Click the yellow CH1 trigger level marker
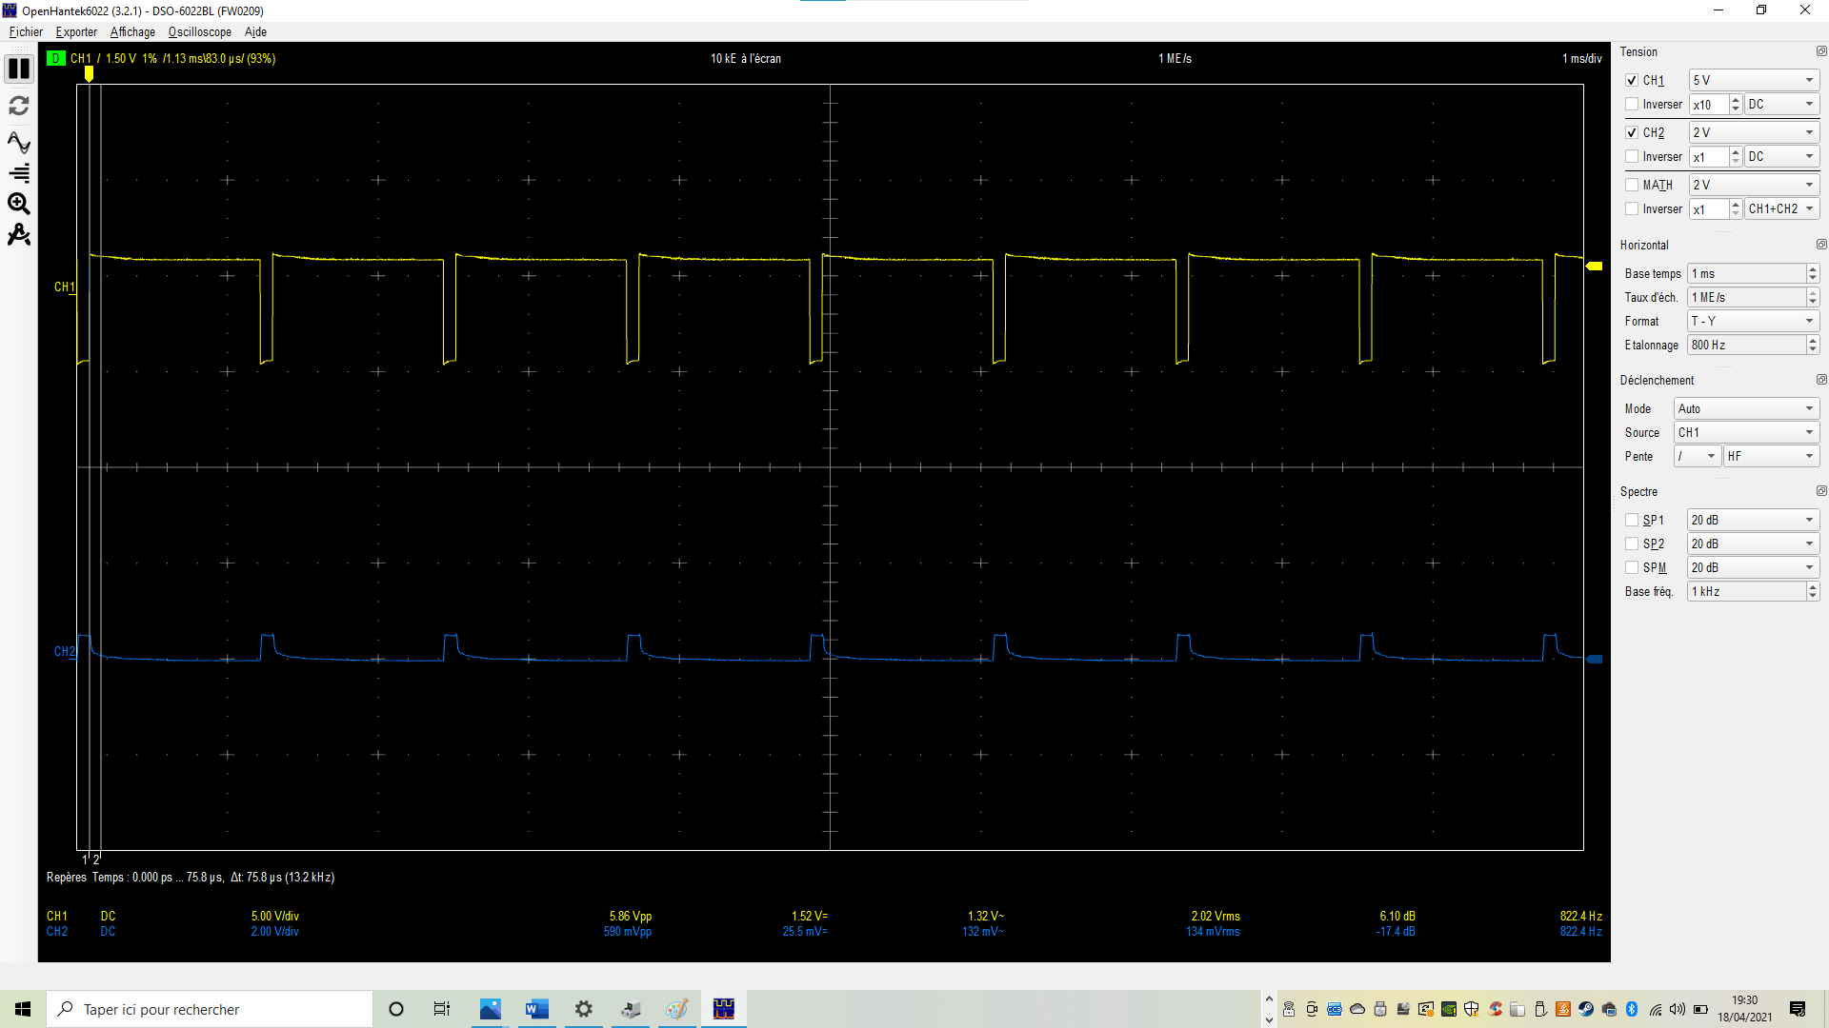This screenshot has height=1028, width=1829. (x=1594, y=267)
